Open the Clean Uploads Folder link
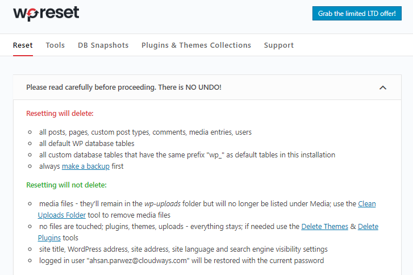 (366, 204)
